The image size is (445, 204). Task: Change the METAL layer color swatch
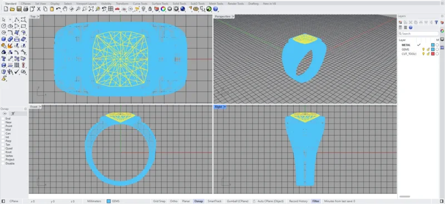point(433,45)
